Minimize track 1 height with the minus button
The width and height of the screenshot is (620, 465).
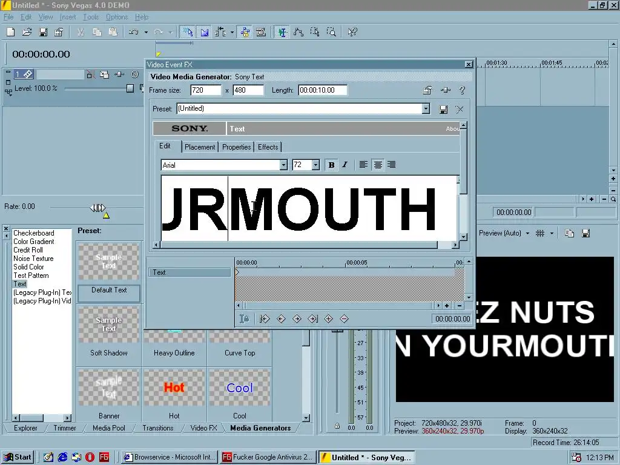pyautogui.click(x=8, y=72)
